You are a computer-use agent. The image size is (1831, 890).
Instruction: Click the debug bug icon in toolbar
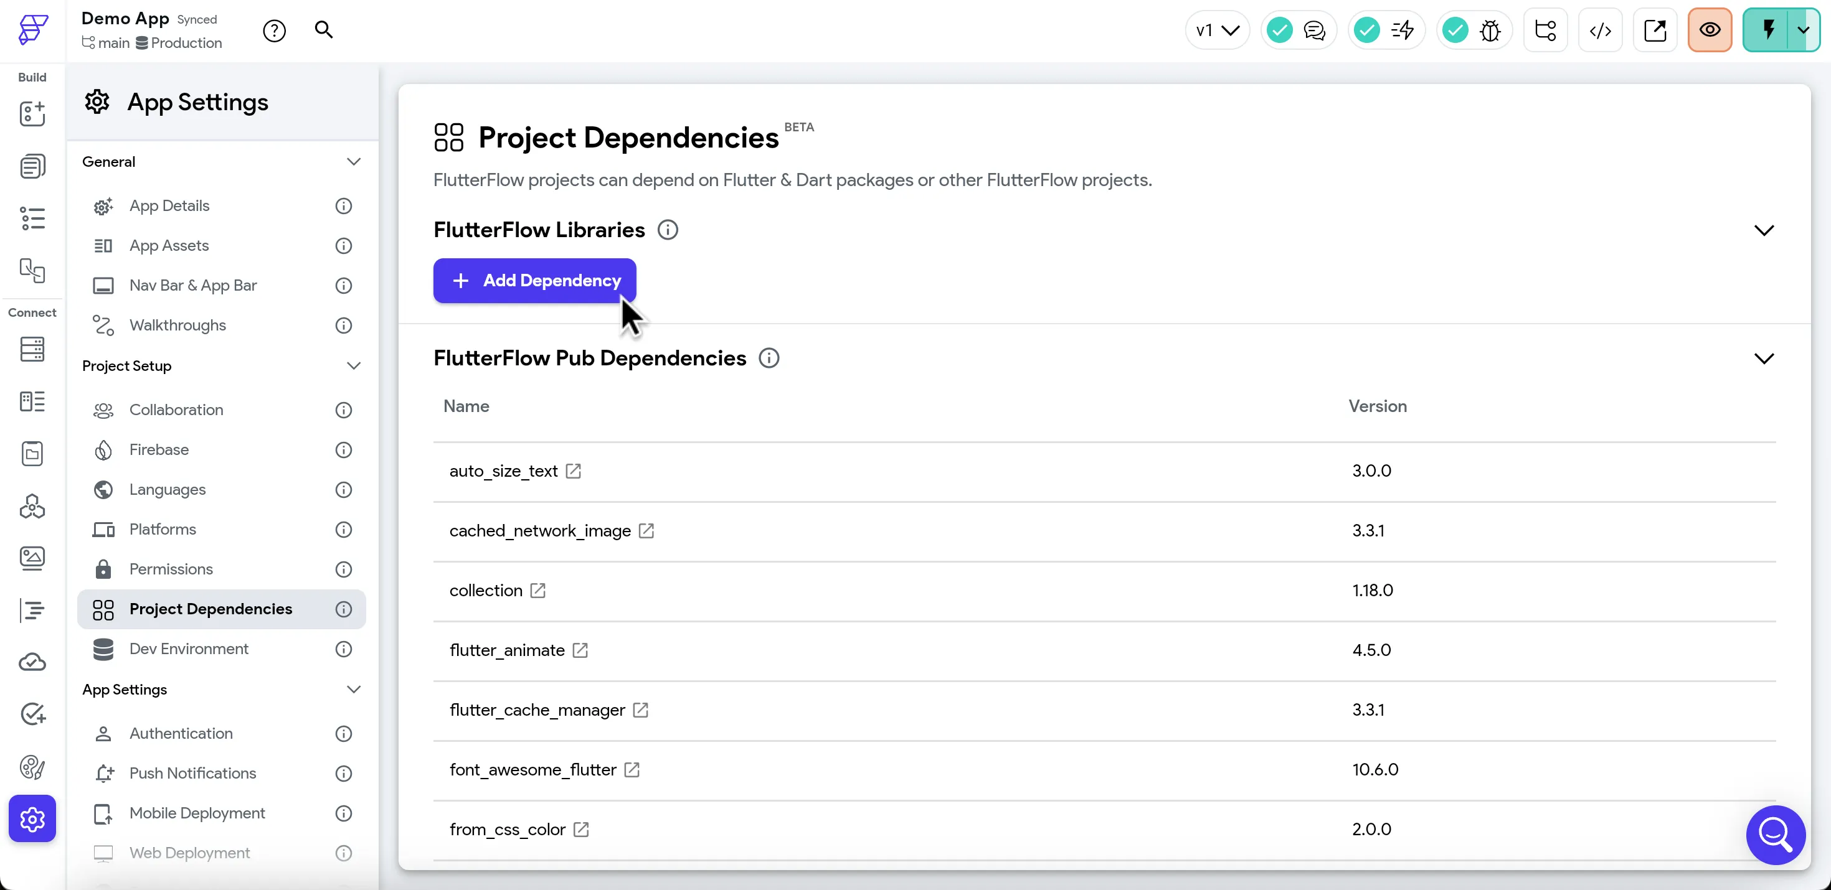click(1490, 30)
